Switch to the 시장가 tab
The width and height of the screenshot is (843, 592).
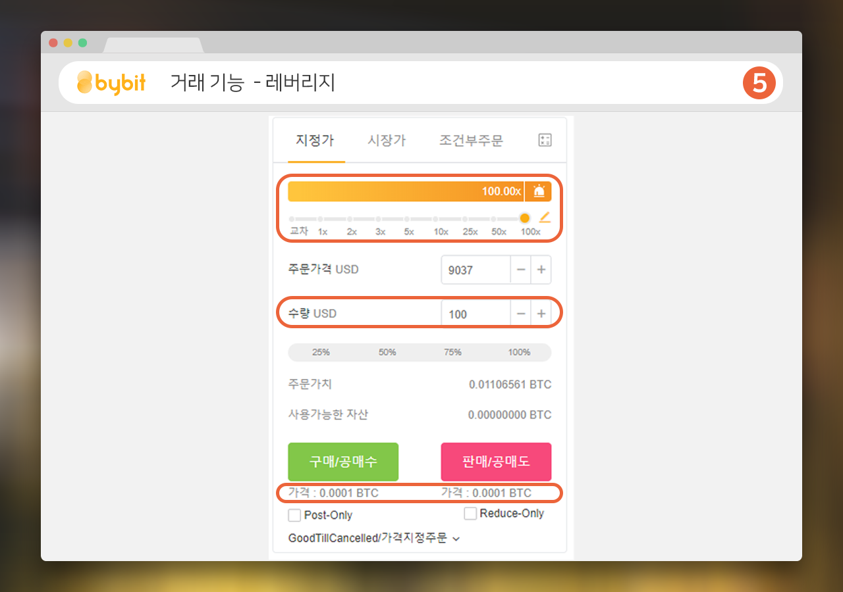point(387,140)
